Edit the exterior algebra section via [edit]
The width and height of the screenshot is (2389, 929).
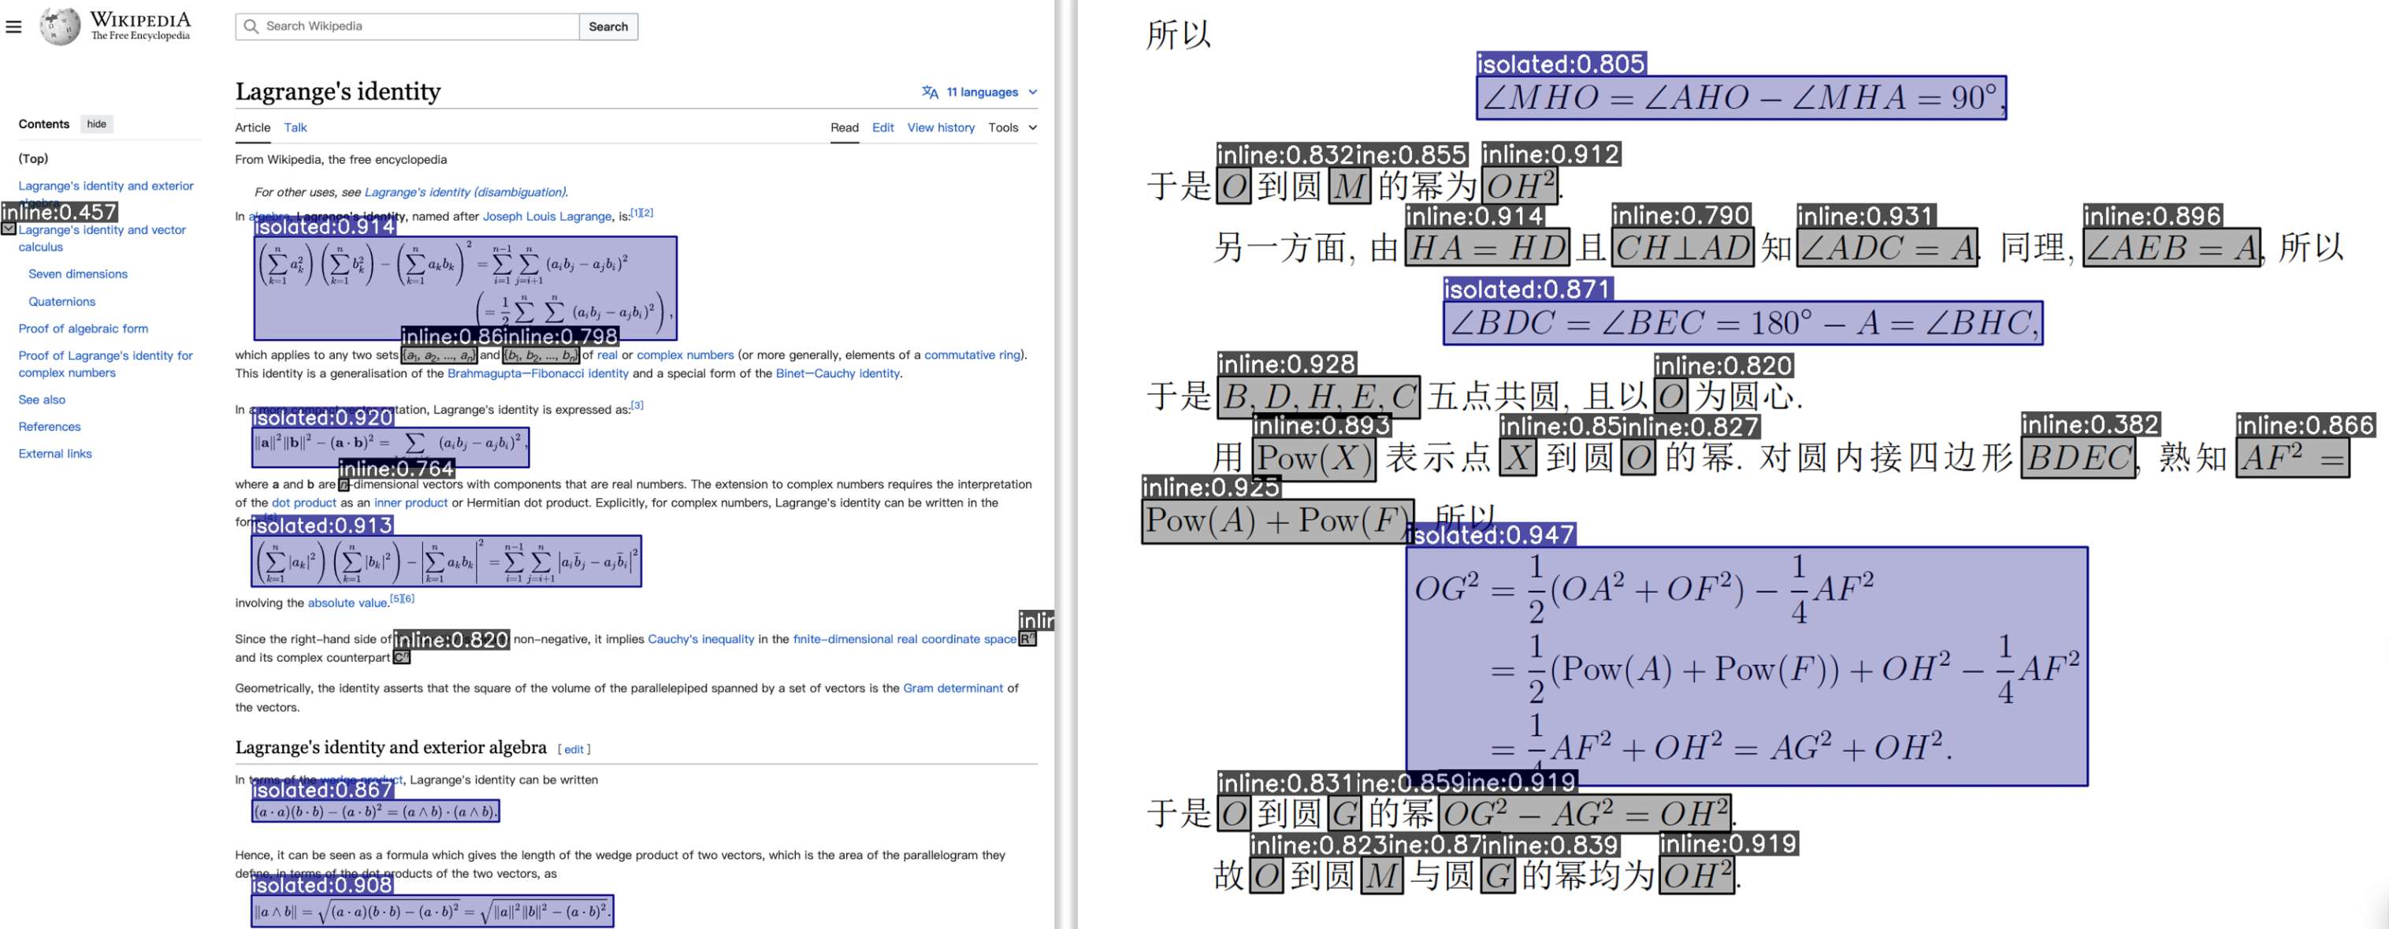coord(574,749)
